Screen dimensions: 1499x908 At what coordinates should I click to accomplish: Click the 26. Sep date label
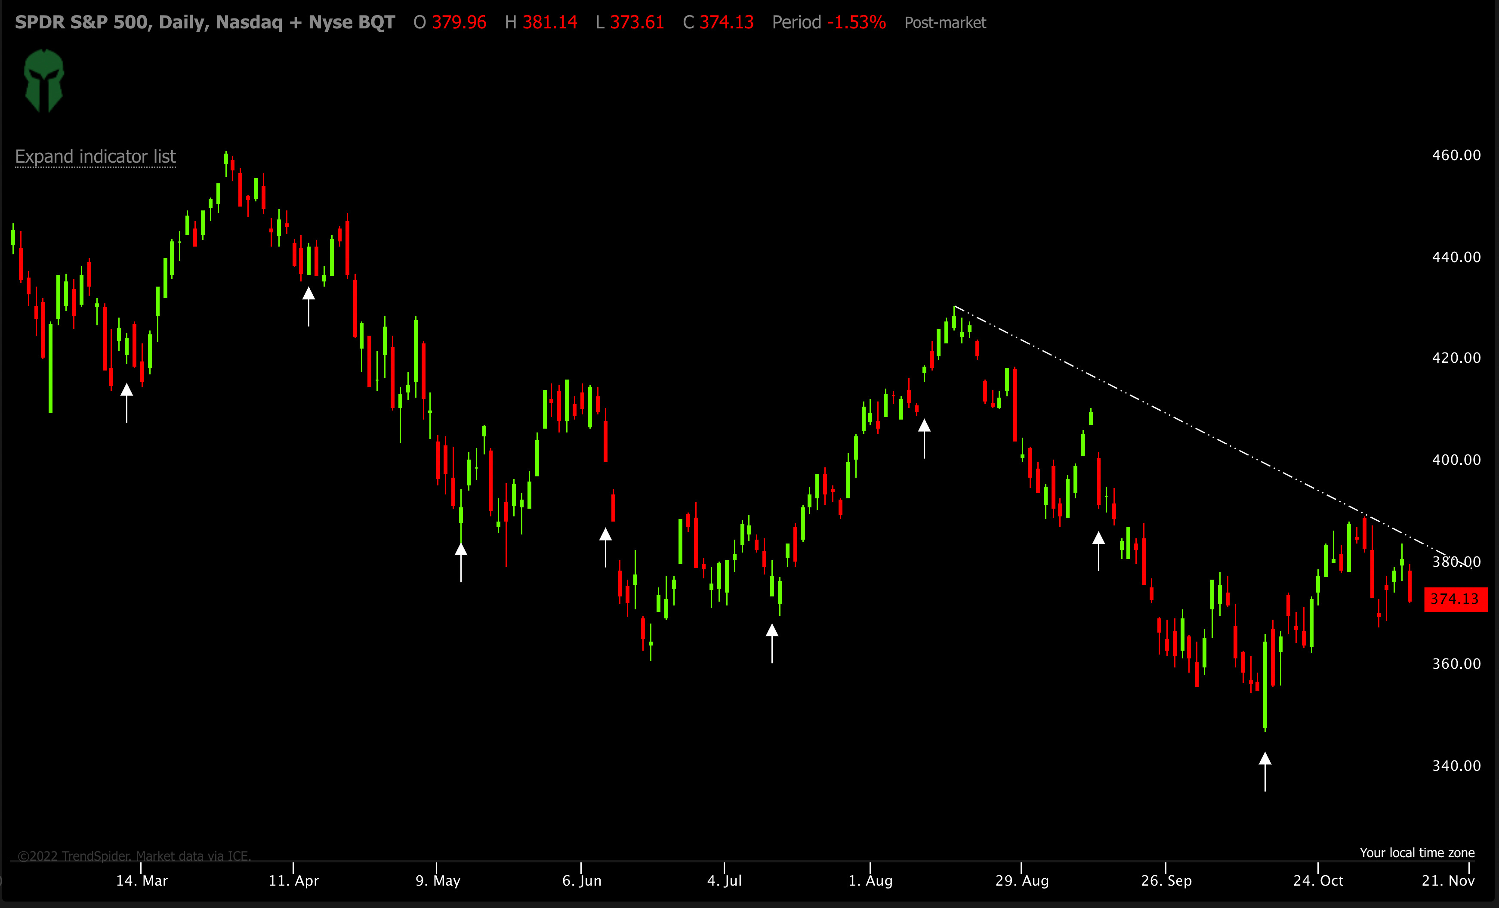coord(1166,880)
